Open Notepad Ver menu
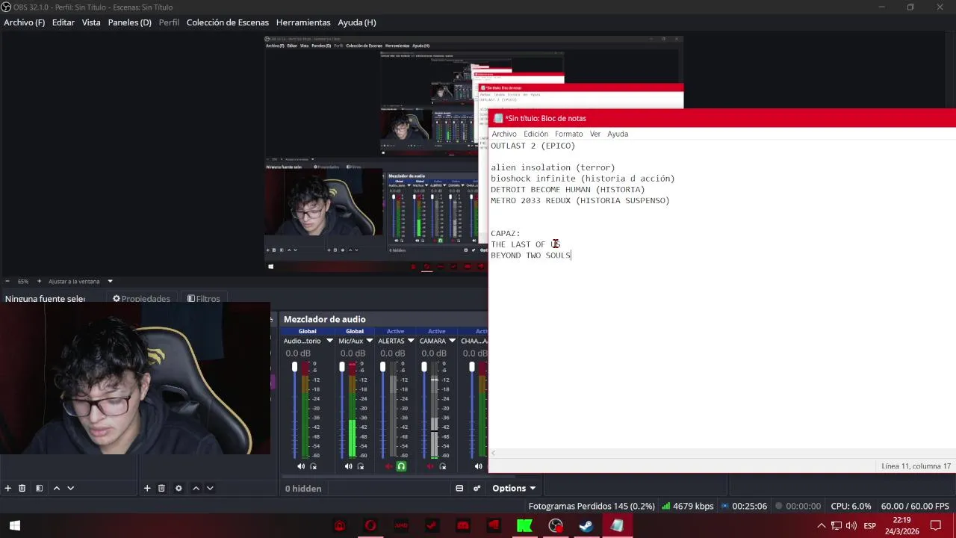 (x=595, y=134)
